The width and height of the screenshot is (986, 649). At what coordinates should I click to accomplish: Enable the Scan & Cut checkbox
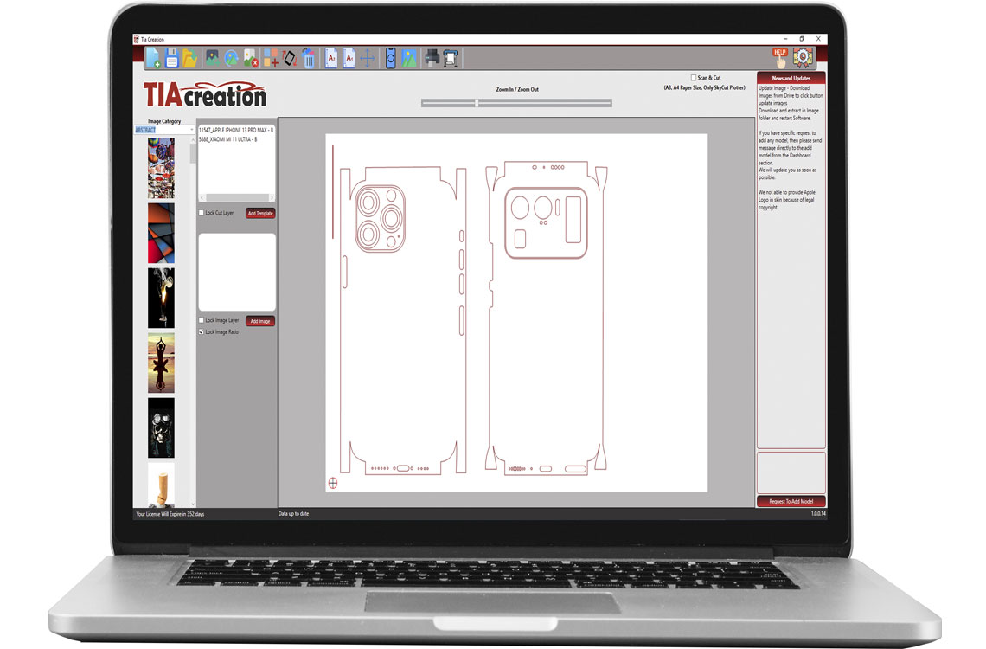[695, 77]
